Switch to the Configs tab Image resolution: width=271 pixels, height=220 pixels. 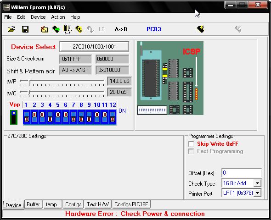(73, 204)
